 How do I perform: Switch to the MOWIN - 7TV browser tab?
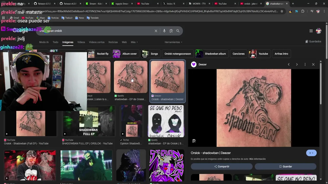pyautogui.click(x=199, y=4)
